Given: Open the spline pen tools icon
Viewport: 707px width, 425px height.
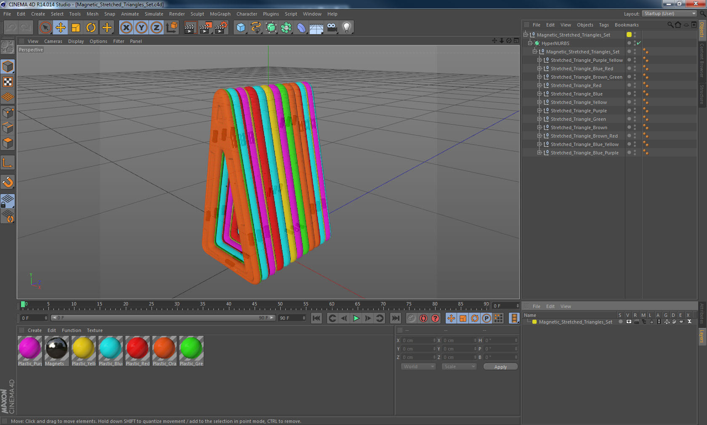Looking at the screenshot, I should (256, 28).
